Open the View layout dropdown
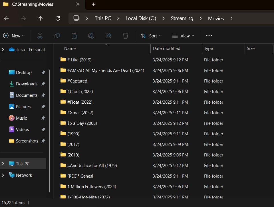 pos(183,36)
